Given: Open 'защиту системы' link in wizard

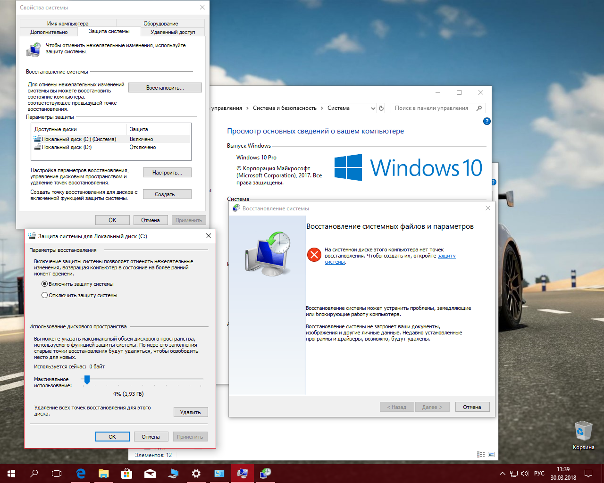Looking at the screenshot, I should pyautogui.click(x=446, y=256).
